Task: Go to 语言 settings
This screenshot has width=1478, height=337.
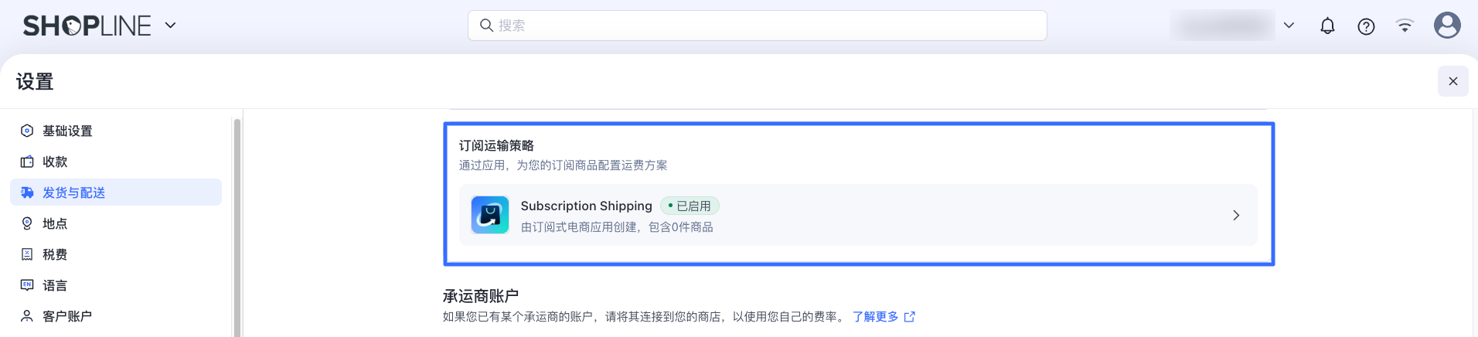Action: [x=55, y=285]
